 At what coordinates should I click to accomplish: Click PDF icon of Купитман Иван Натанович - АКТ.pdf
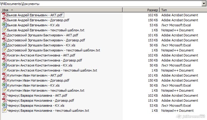click(4, 75)
